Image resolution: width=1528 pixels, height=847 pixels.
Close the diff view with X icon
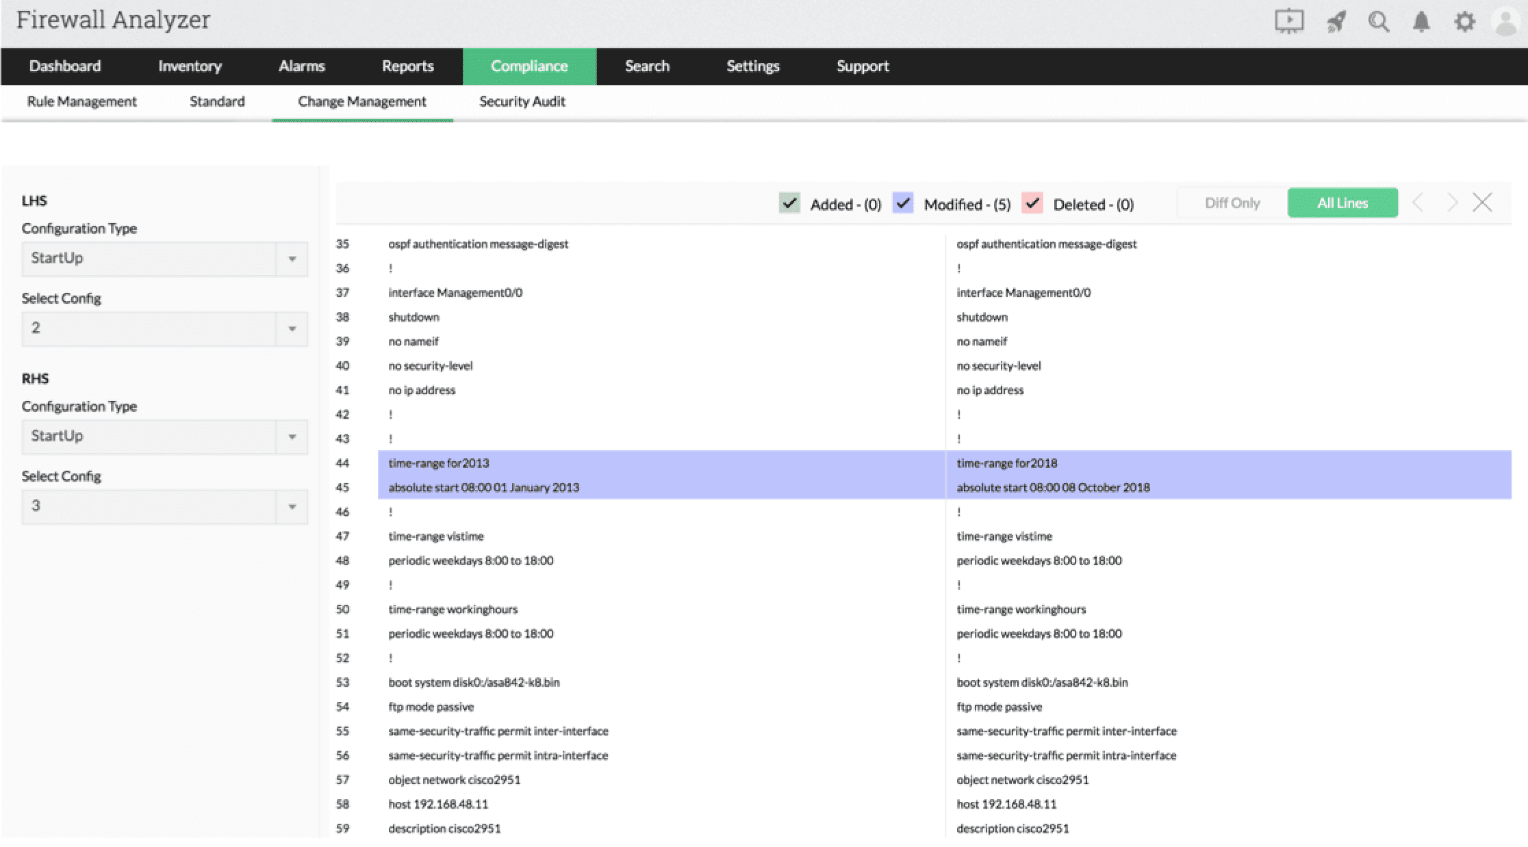[x=1483, y=203]
